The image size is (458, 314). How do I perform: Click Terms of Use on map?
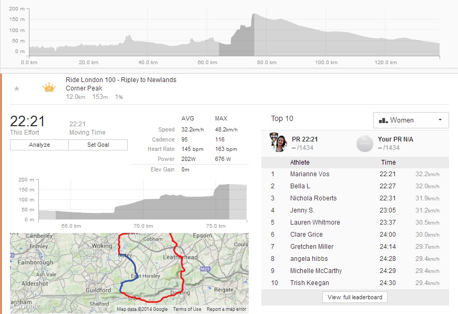click(187, 309)
